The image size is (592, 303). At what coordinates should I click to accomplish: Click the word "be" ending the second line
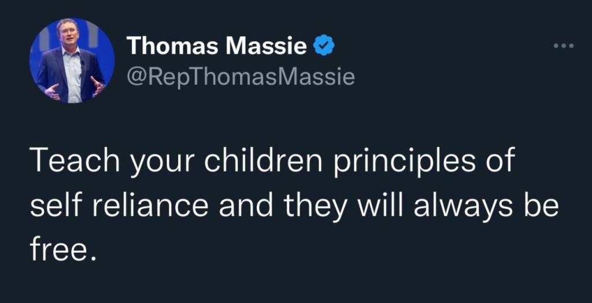pos(543,206)
